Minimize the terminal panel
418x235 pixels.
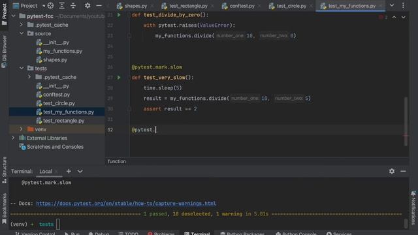[x=403, y=171]
